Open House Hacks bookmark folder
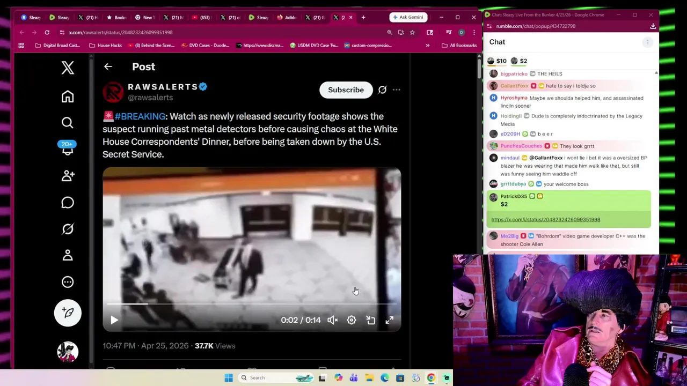The image size is (687, 386). 105,45
